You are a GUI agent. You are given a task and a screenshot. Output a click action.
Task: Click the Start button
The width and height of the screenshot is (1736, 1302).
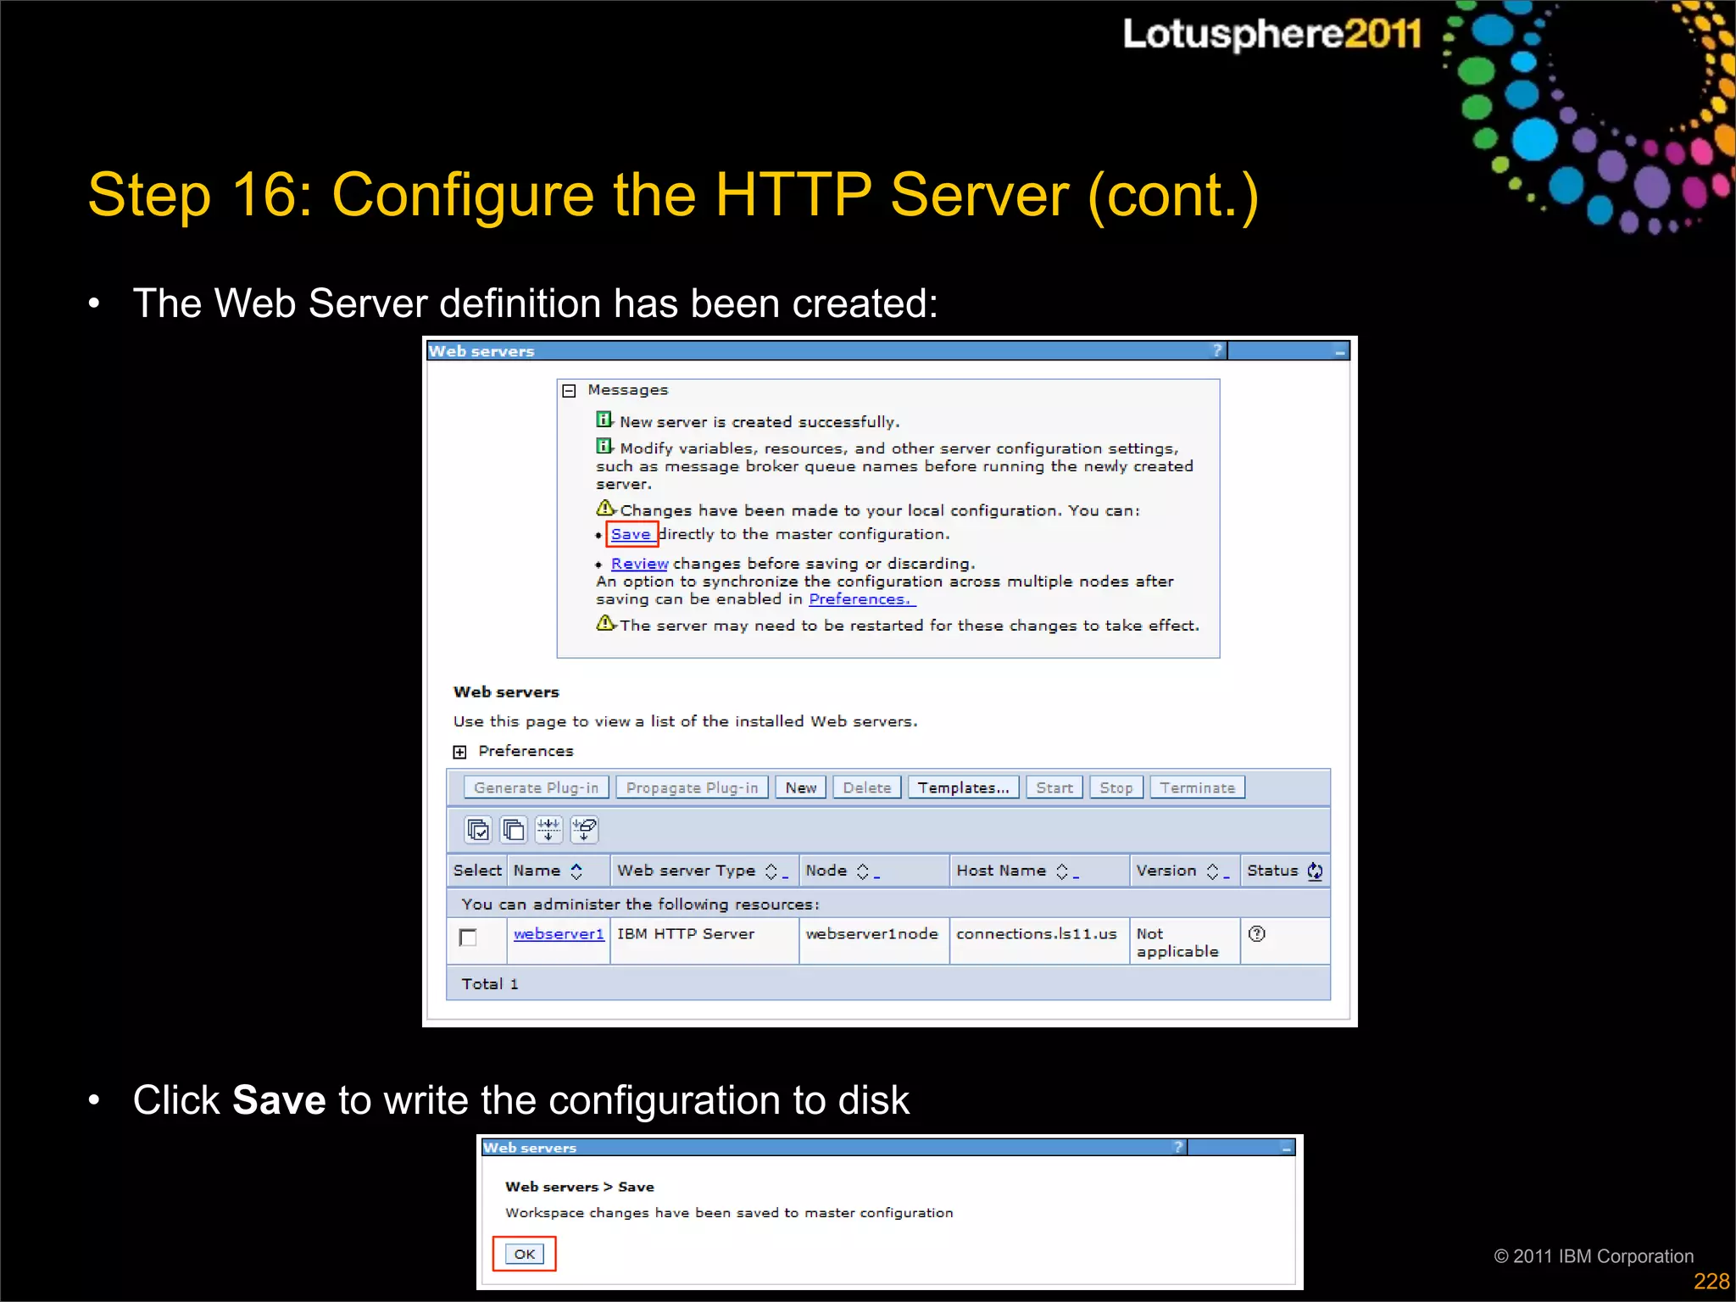tap(1054, 787)
